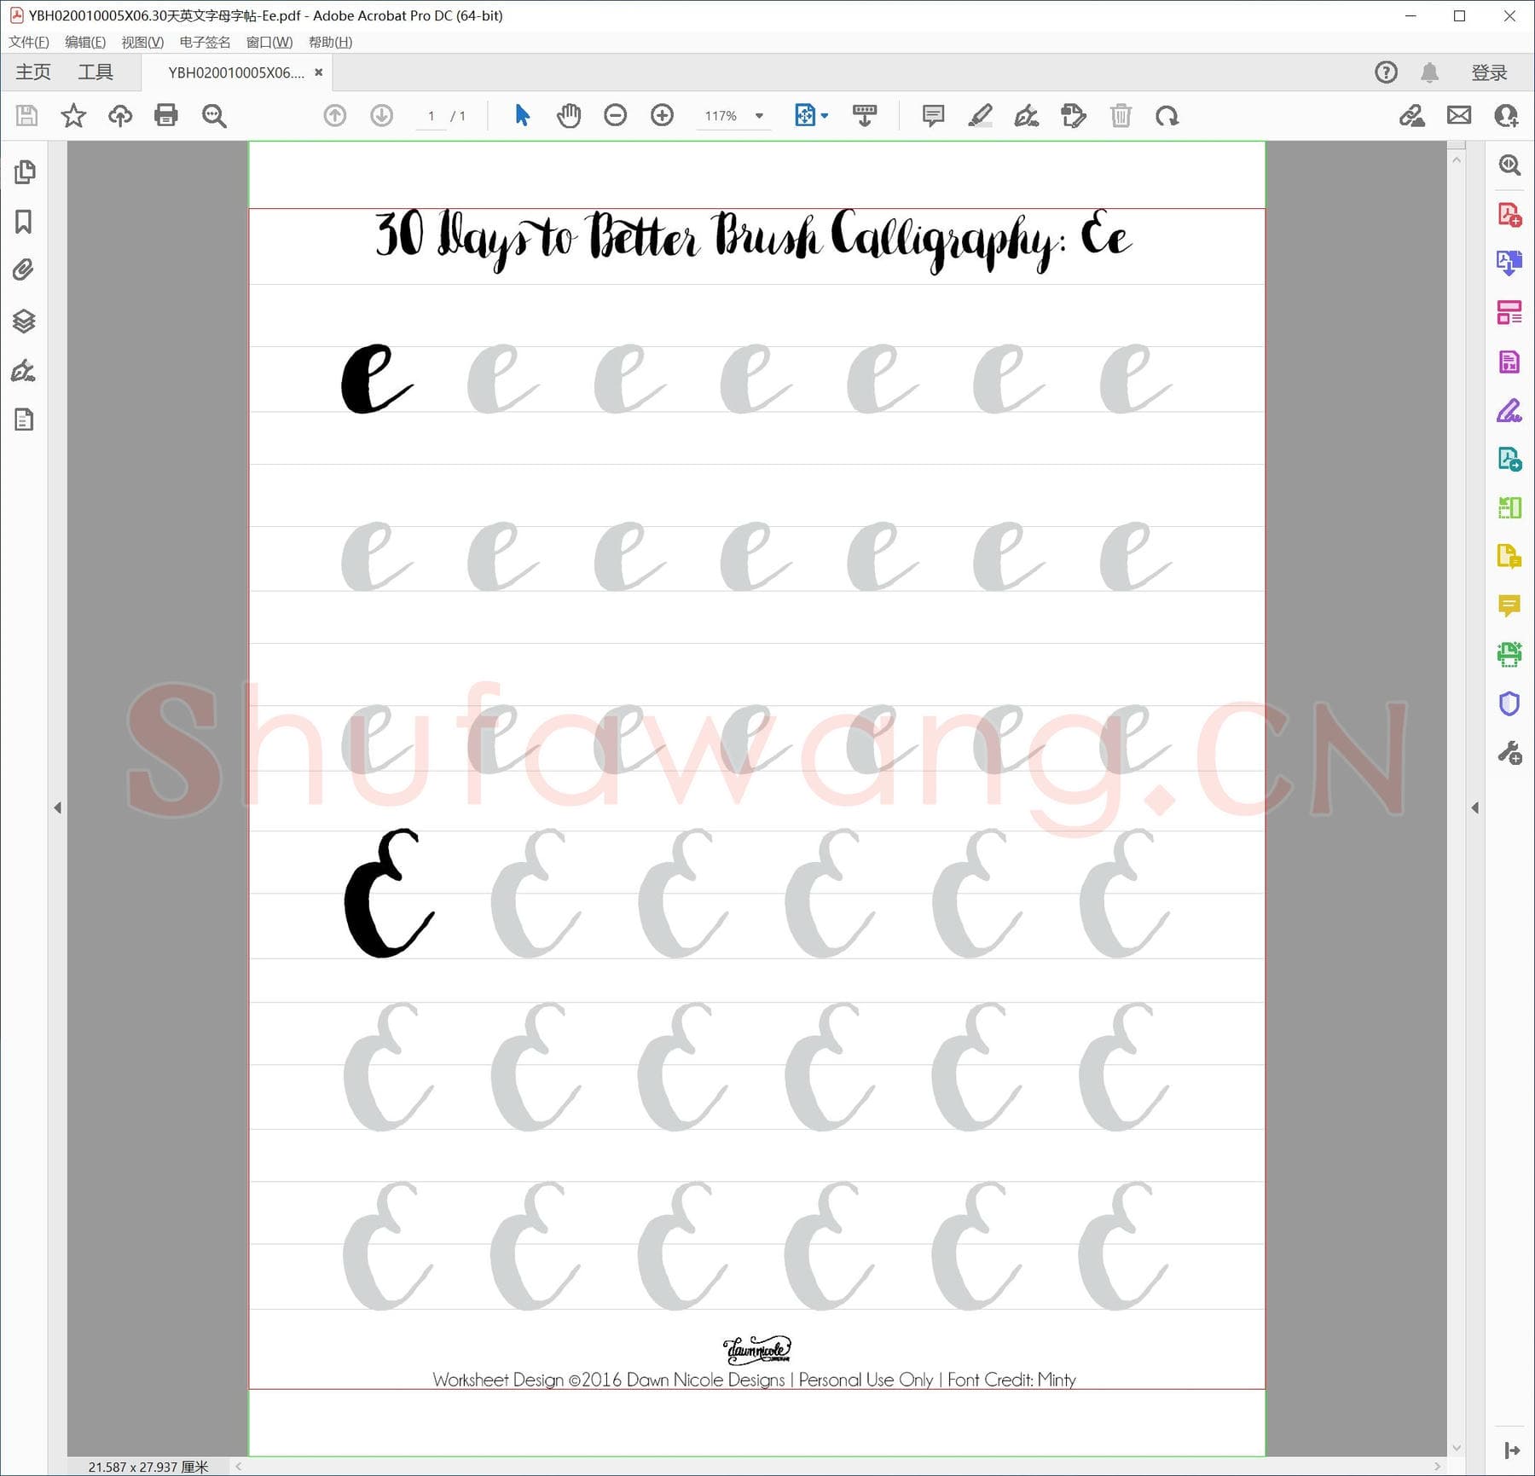1535x1476 pixels.
Task: Click the Protect shield tool
Action: [1509, 703]
